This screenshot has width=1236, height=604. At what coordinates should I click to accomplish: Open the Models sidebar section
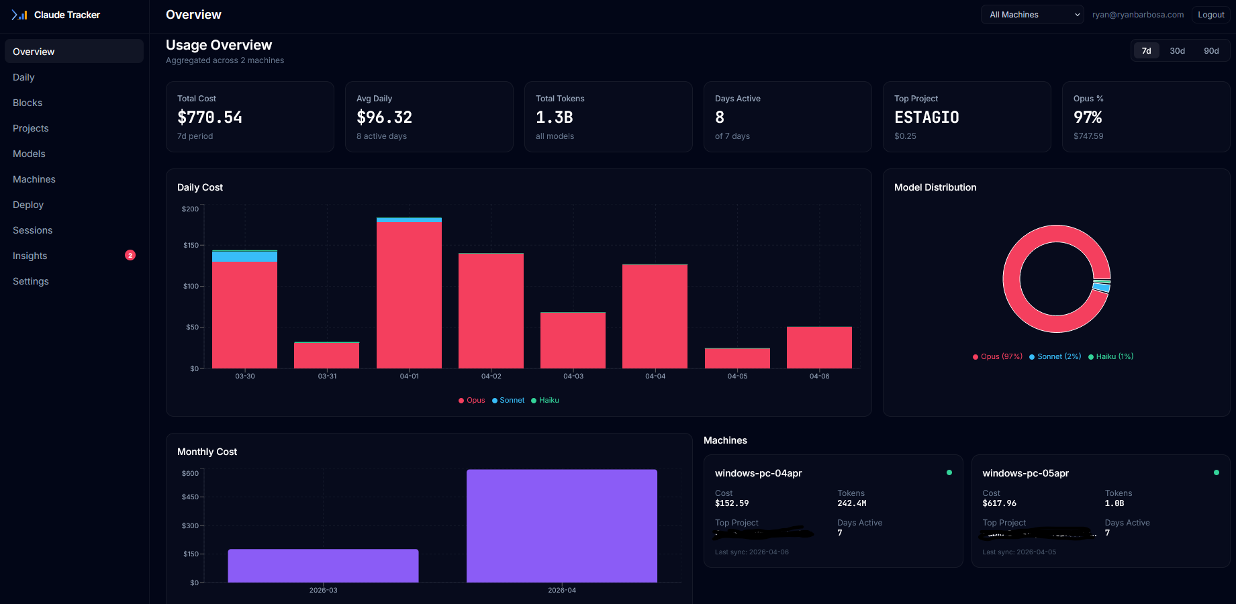click(x=28, y=154)
